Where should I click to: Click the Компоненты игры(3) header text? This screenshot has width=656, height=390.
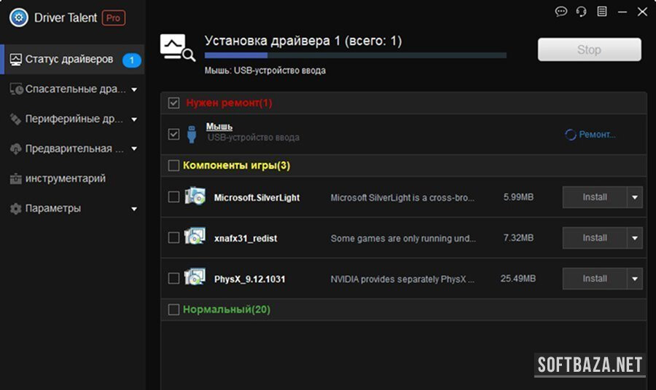point(236,165)
